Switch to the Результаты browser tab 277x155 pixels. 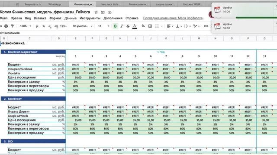(33, 4)
